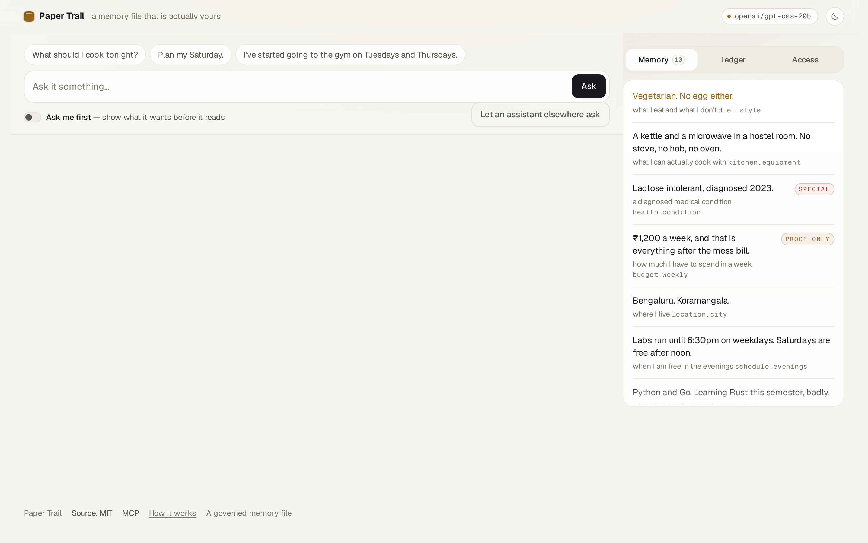Follow the 'How it works' link

[173, 513]
